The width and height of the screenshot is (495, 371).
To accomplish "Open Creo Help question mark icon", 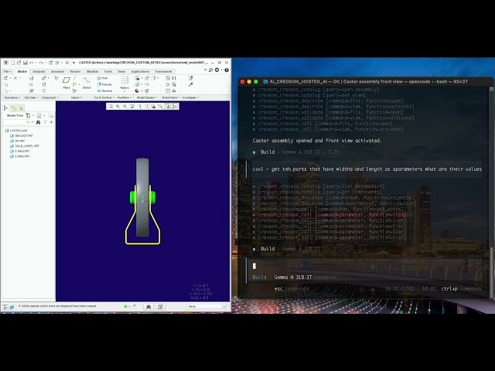I will pyautogui.click(x=227, y=70).
